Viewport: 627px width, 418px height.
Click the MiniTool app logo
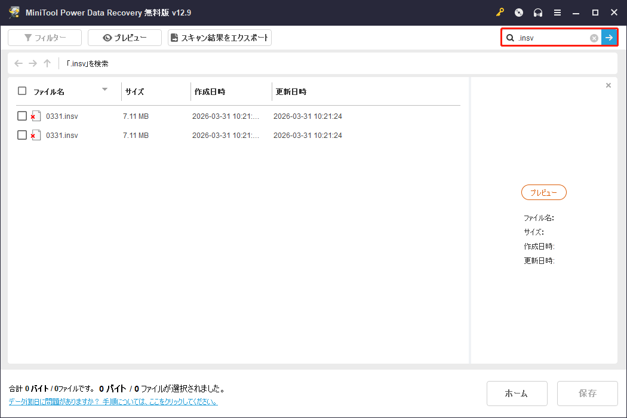(x=14, y=13)
